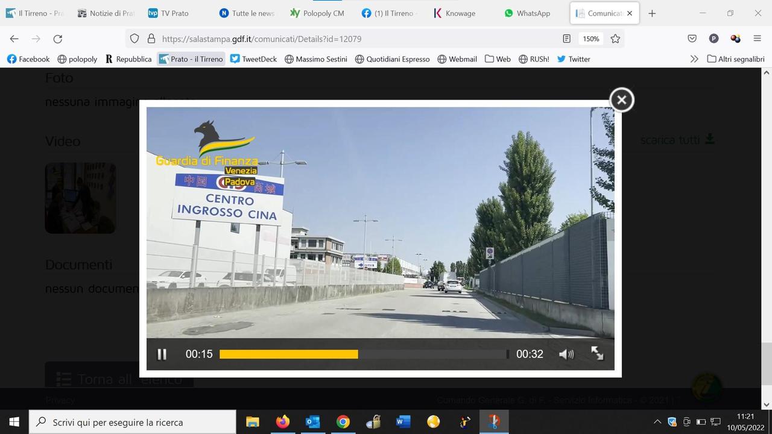The image size is (772, 434).
Task: Open the Web bookmarks folder
Action: pyautogui.click(x=498, y=59)
